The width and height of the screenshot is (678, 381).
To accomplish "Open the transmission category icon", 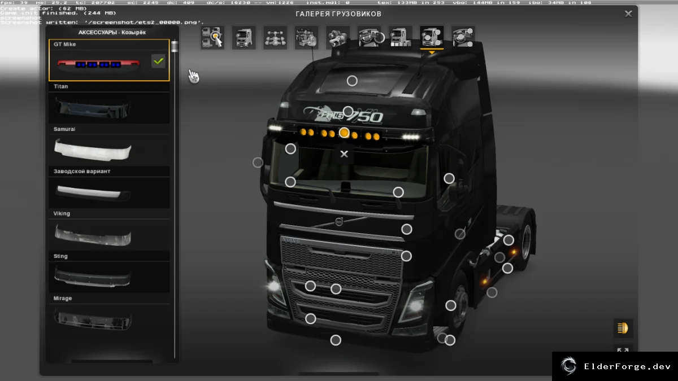I will coord(338,38).
